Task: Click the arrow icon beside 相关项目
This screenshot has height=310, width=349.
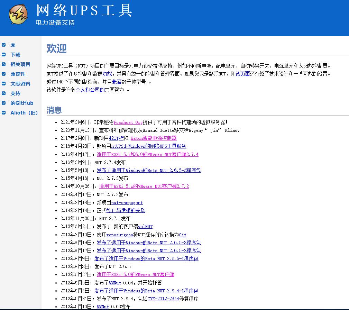Action: 3,64
